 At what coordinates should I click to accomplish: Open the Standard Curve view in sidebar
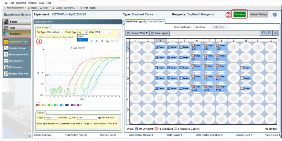point(18,48)
